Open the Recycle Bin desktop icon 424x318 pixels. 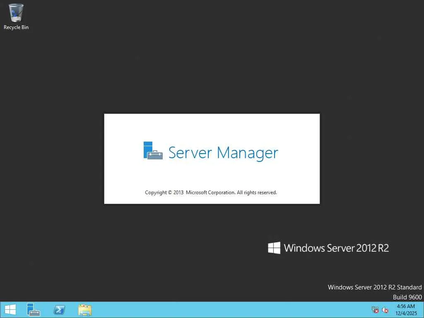(x=16, y=17)
